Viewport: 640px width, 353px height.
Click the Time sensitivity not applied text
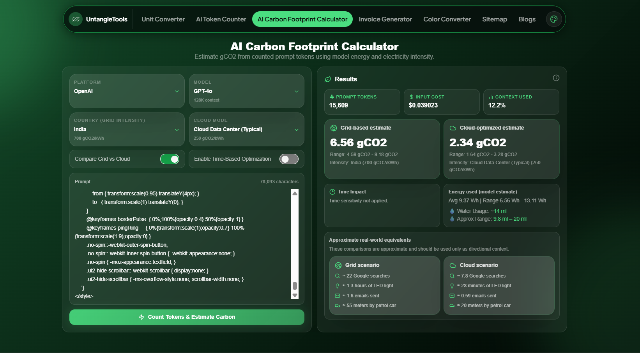[x=359, y=201]
